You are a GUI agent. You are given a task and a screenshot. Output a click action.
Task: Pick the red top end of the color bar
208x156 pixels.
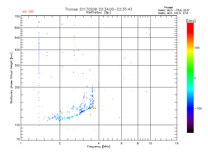click(x=190, y=24)
